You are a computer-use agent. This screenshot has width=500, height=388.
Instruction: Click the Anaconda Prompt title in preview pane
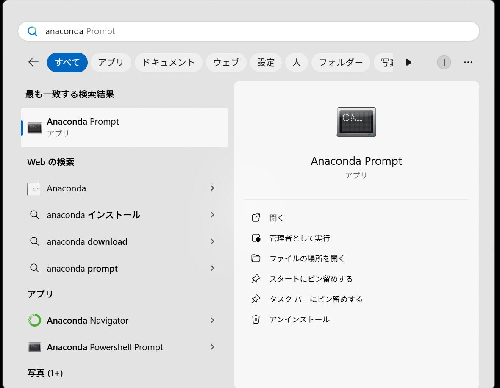point(356,161)
